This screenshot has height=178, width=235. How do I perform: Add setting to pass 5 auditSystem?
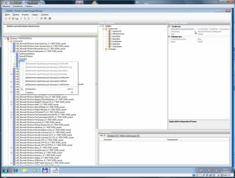point(47,78)
